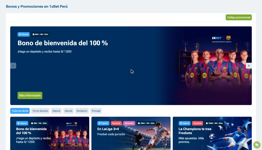Open the En LaLiga 3=4 promo card
Viewport: 262px width, 150px height.
tap(131, 133)
